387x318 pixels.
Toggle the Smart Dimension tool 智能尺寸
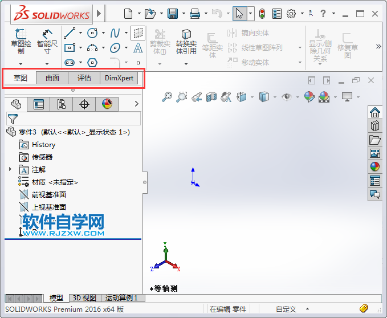coord(47,41)
